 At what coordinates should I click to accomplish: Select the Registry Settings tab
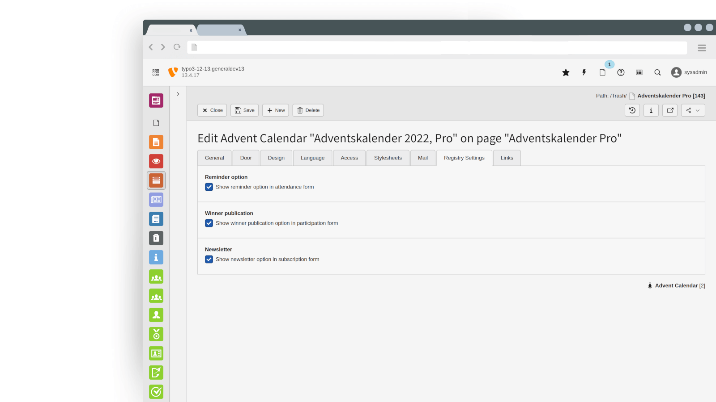[x=464, y=158]
